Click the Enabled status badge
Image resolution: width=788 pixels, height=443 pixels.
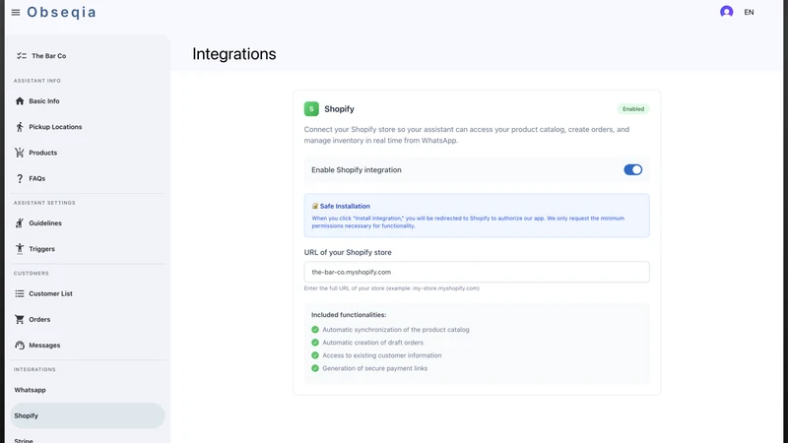coord(633,109)
